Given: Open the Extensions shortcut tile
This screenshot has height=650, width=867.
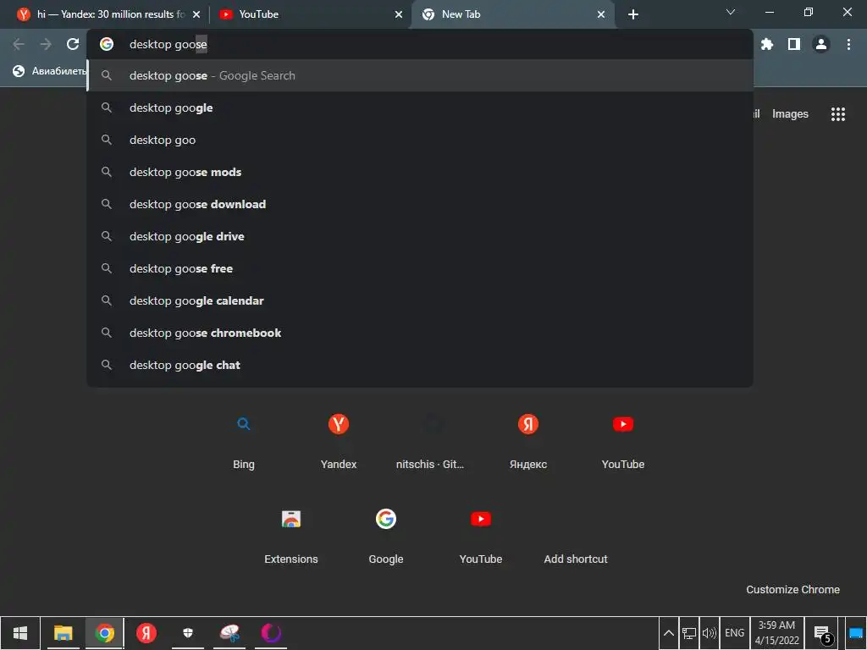Looking at the screenshot, I should coord(291,536).
